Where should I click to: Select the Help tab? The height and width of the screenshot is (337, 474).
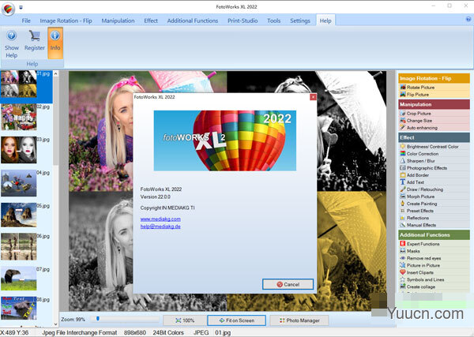pyautogui.click(x=325, y=21)
